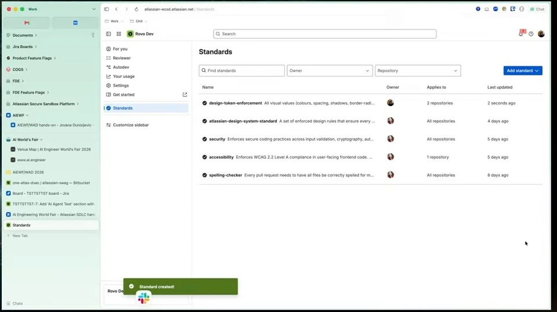Select Standards in the navigation sidebar
Screen dimensions: 557x312
pos(146,108)
